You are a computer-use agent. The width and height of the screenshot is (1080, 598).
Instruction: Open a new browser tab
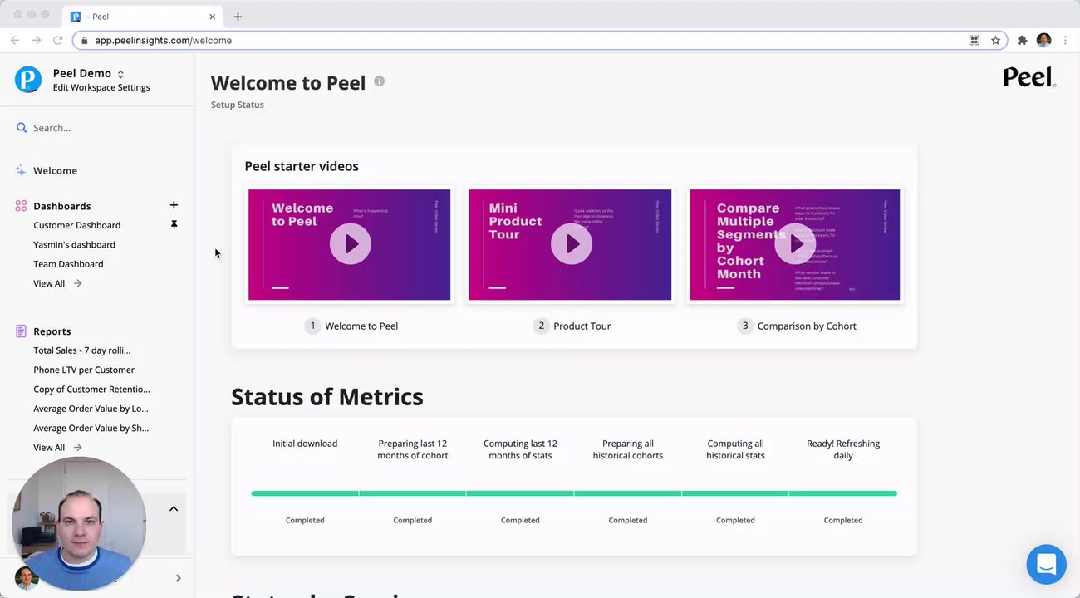[x=238, y=17]
